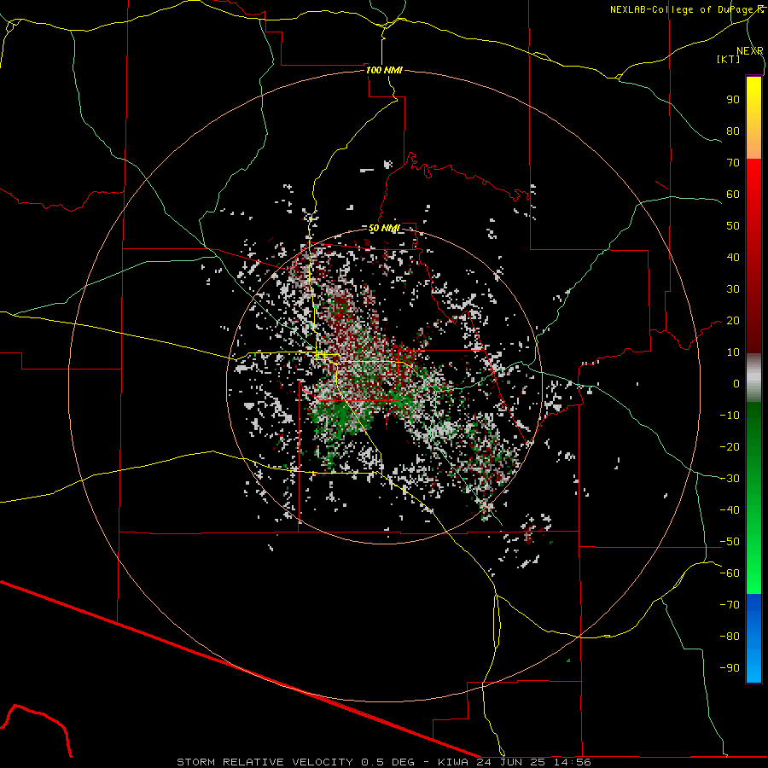Click the -40 value on the velocity scale
768x768 pixels.
pos(730,510)
